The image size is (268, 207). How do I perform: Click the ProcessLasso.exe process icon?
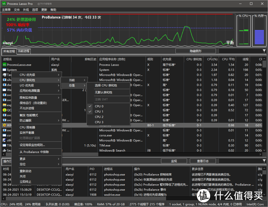point(5,65)
